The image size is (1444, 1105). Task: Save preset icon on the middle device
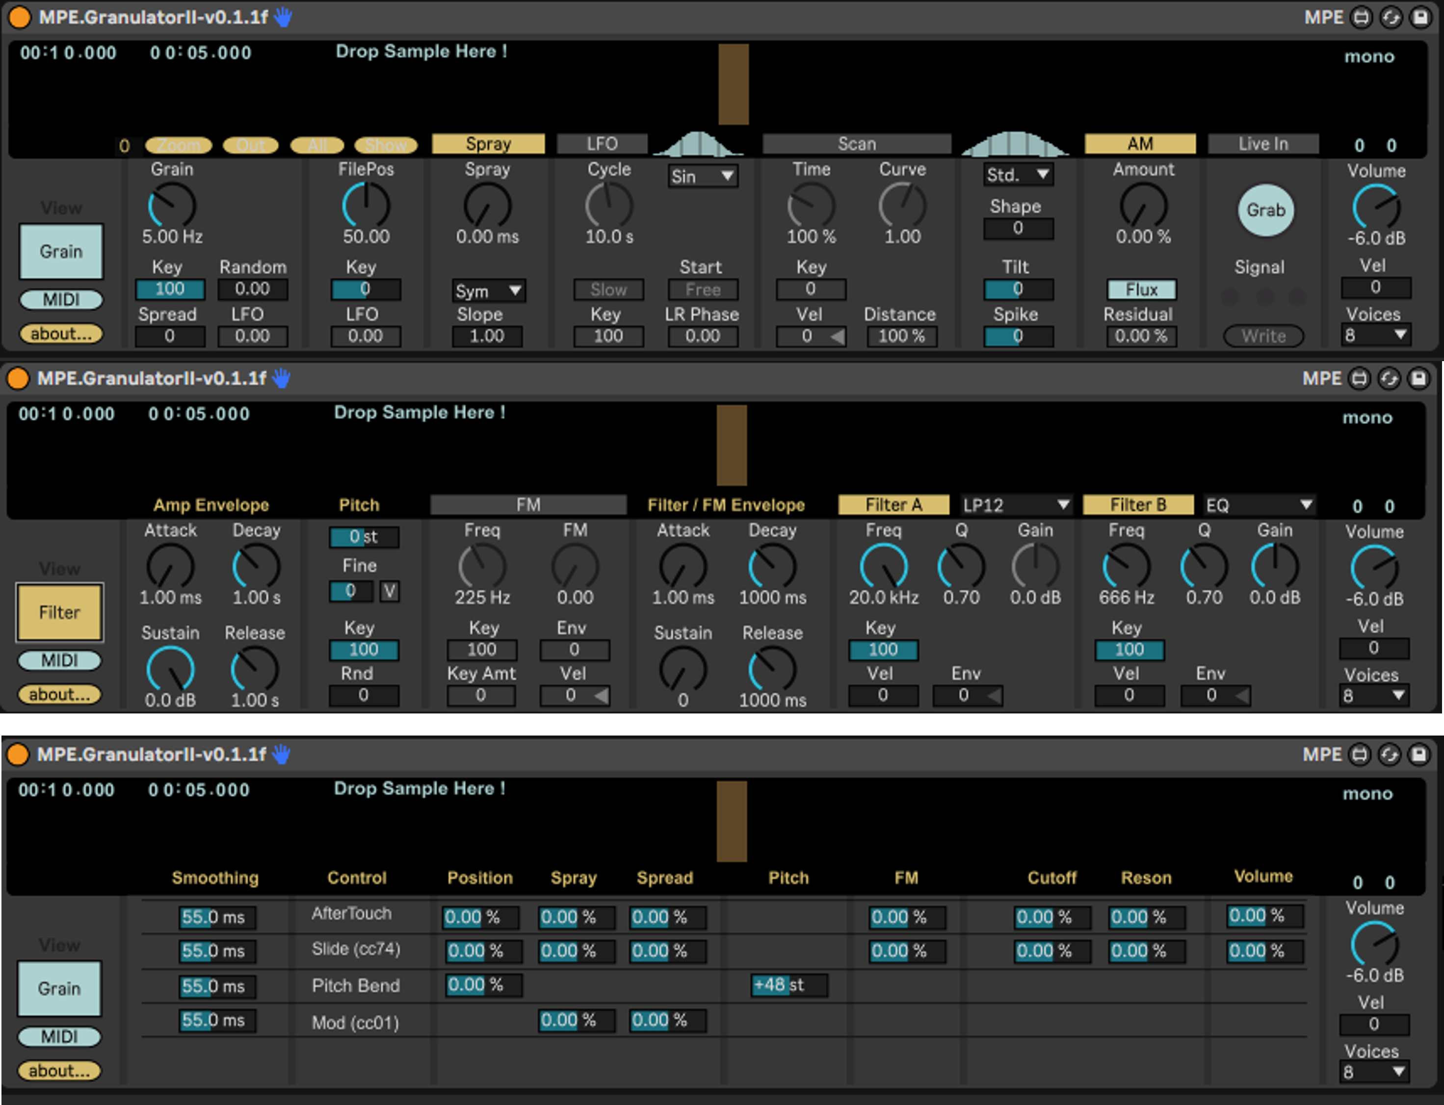pyautogui.click(x=1419, y=378)
